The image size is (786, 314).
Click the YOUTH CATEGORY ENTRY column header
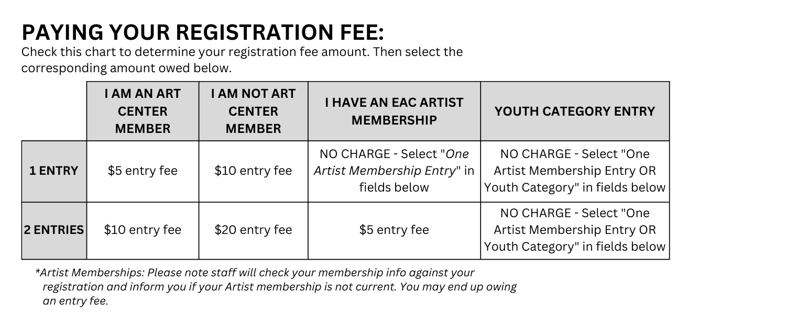pos(575,111)
